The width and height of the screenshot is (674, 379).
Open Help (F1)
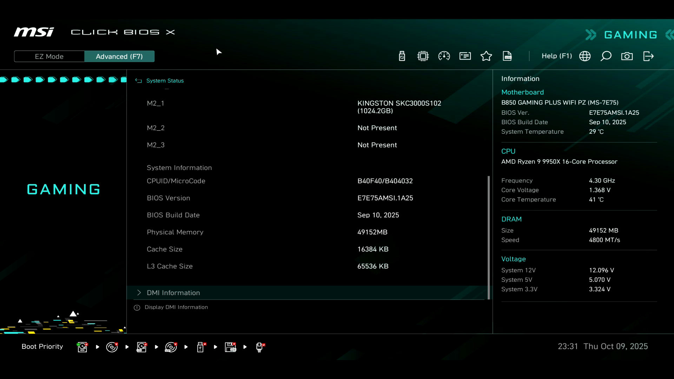[556, 56]
